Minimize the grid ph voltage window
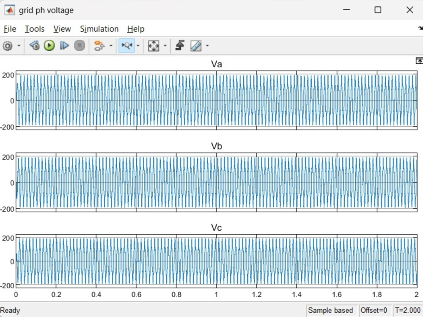423x317 pixels. [346, 10]
